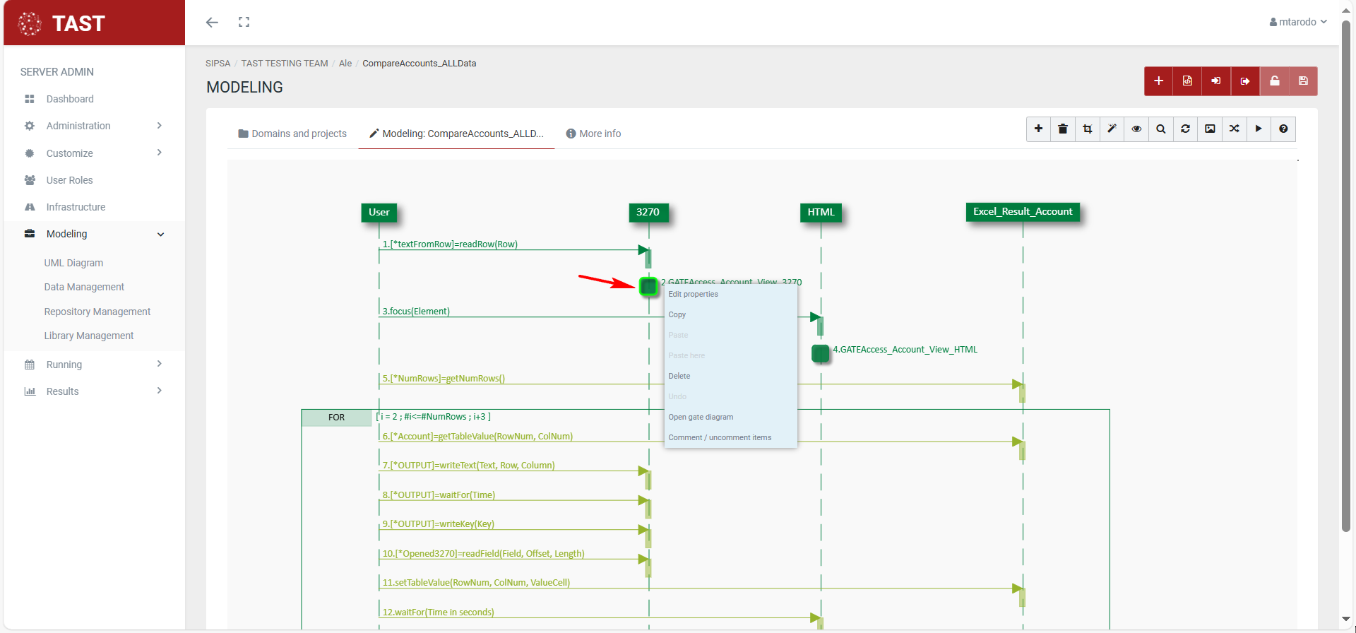This screenshot has width=1356, height=633.
Task: Click the highlighted green gate node
Action: coord(648,286)
